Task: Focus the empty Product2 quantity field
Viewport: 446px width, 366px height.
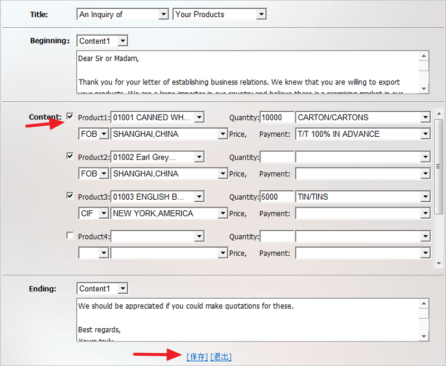Action: pyautogui.click(x=276, y=157)
